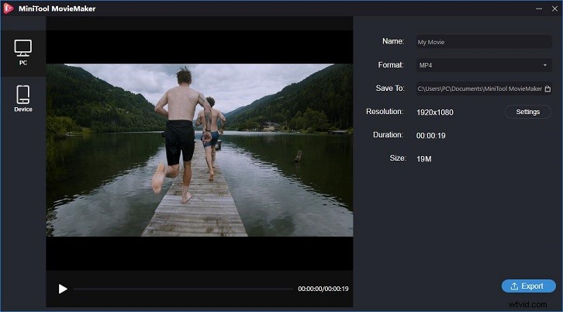Image resolution: width=563 pixels, height=312 pixels.
Task: Click the size value 19M
Action: (424, 159)
